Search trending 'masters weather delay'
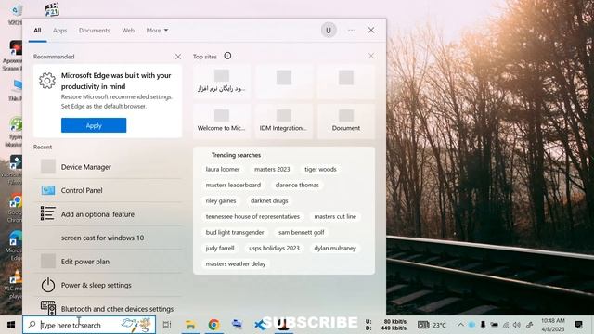Image resolution: width=594 pixels, height=334 pixels. [x=235, y=263]
